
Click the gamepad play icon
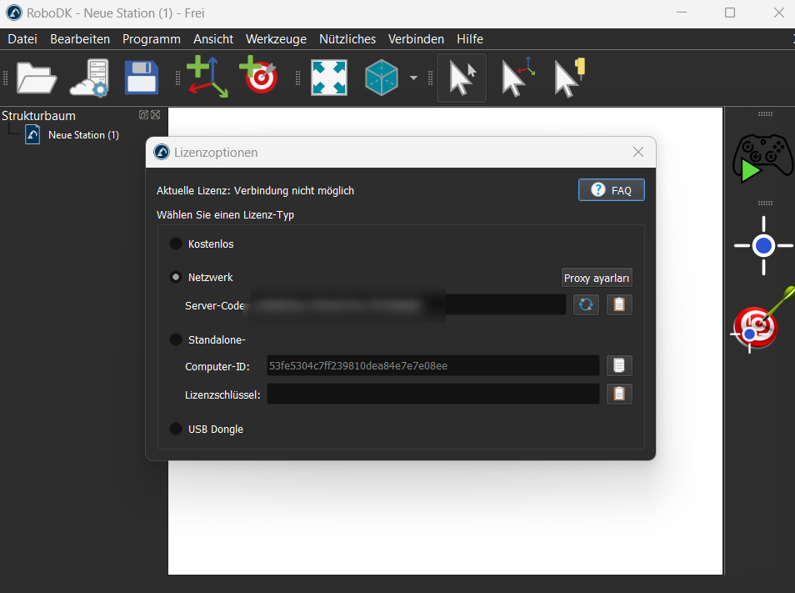[x=763, y=158]
